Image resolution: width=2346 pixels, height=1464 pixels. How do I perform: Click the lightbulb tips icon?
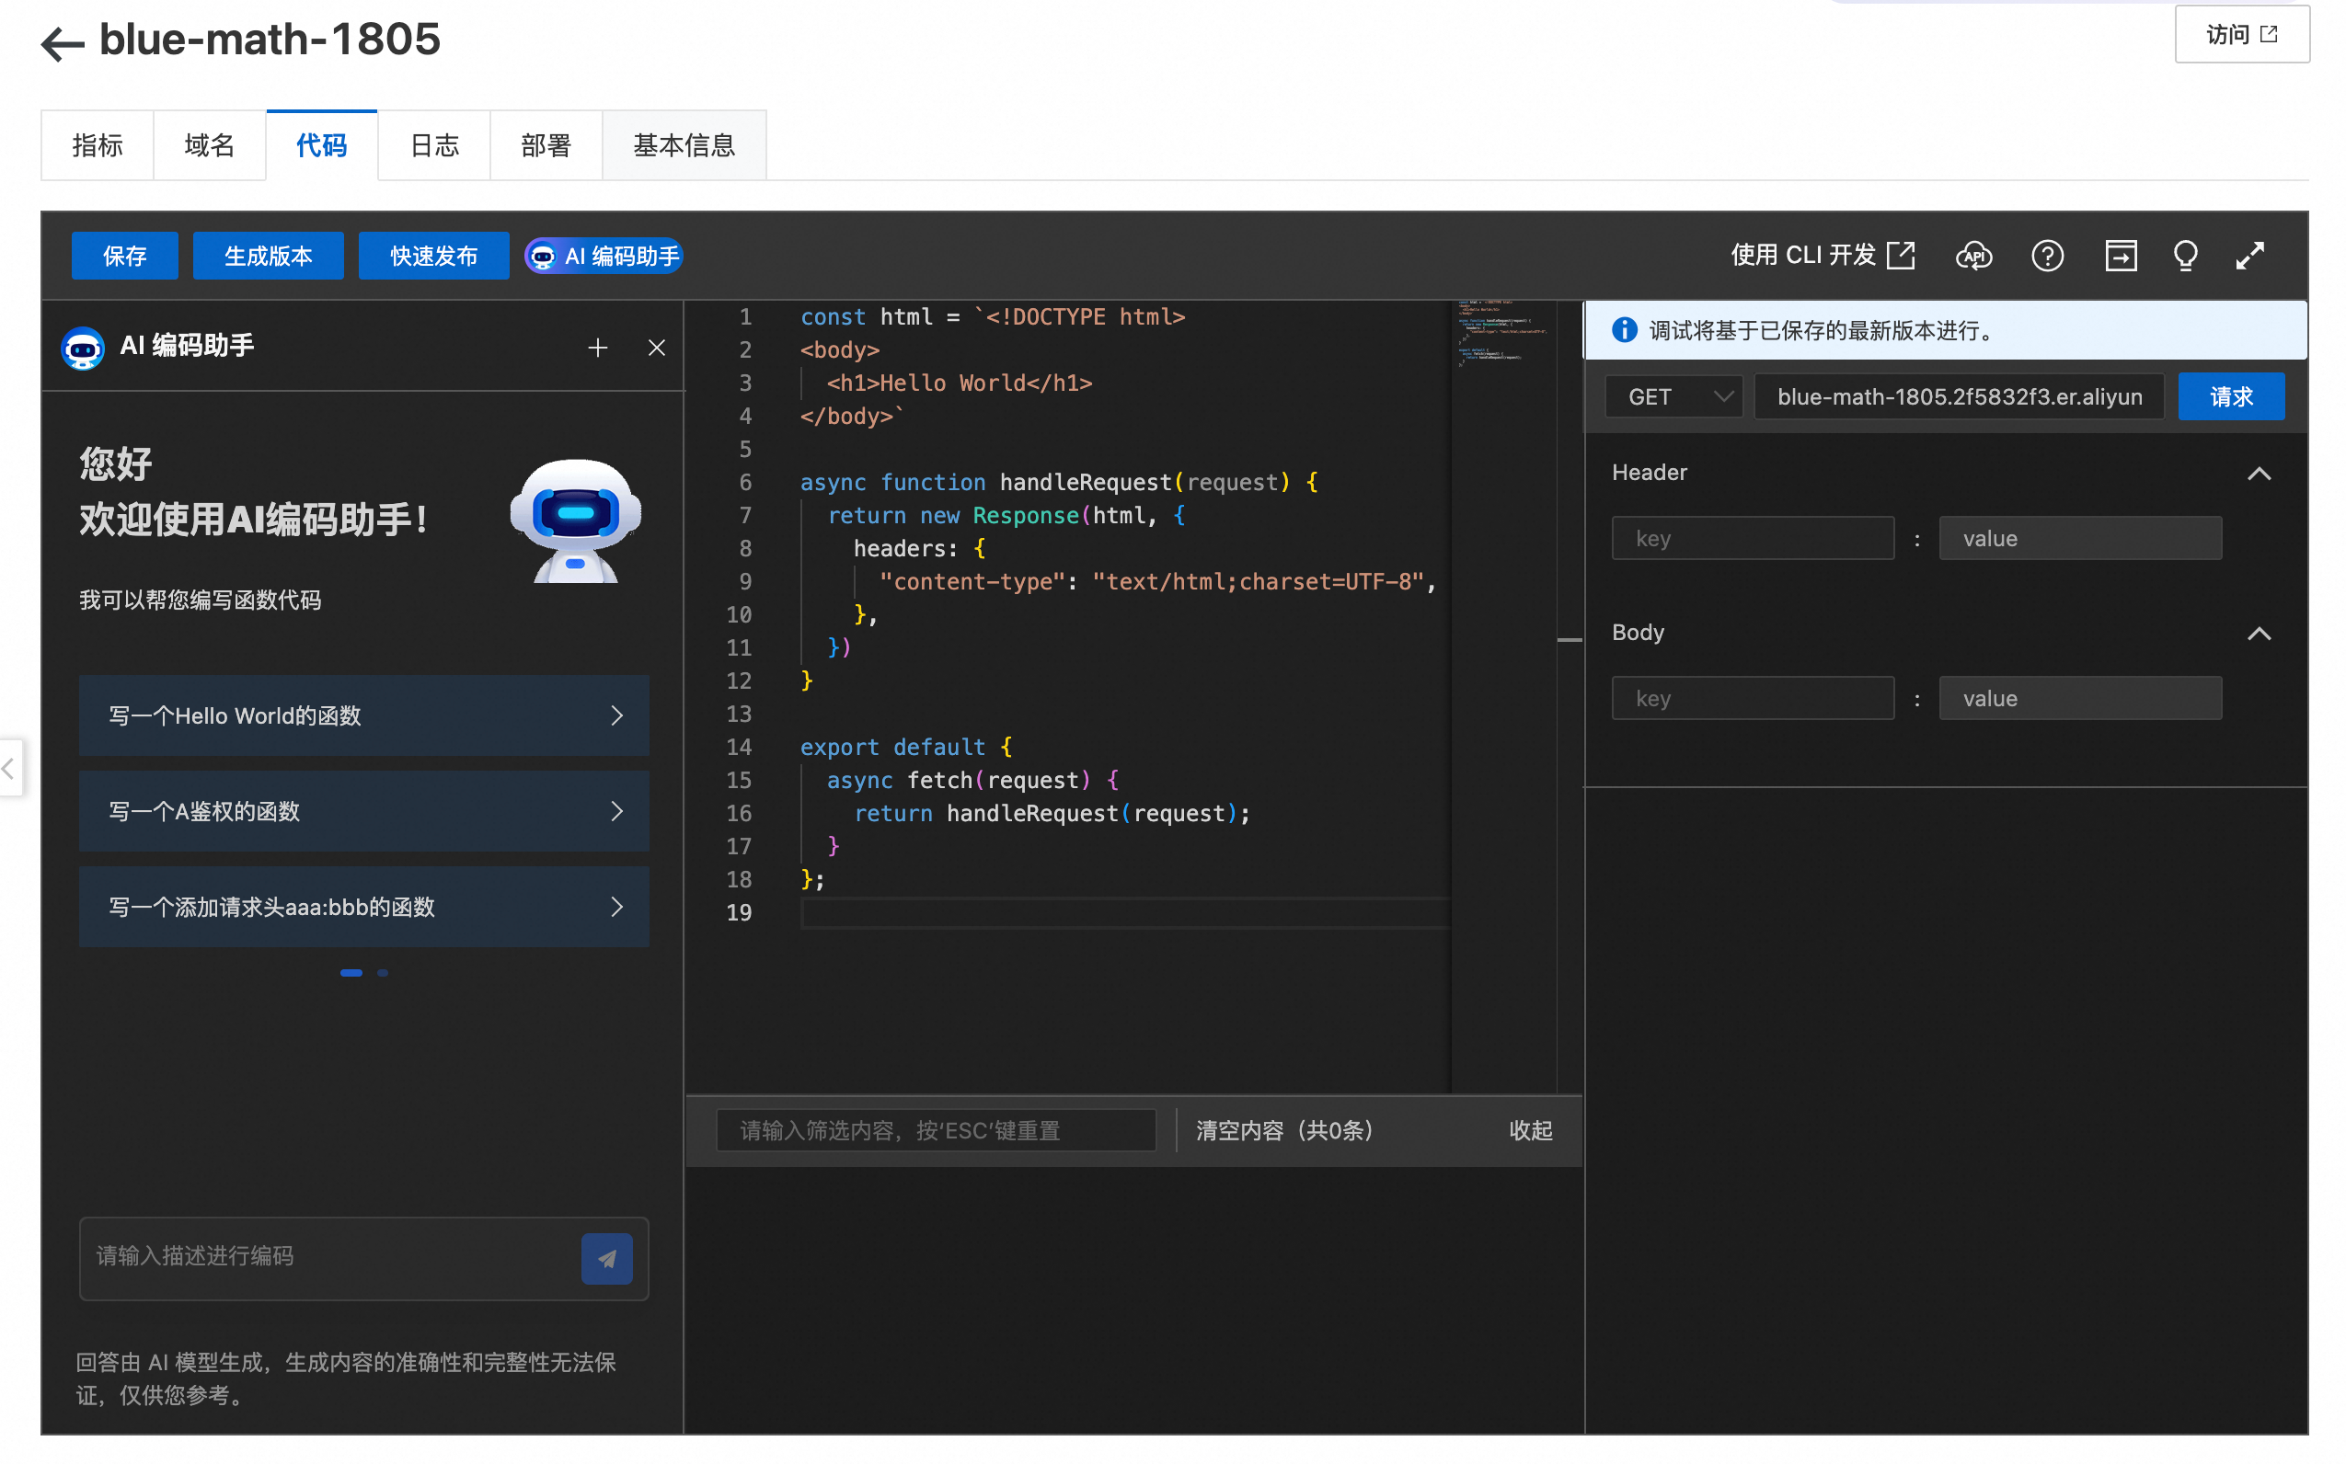point(2184,256)
